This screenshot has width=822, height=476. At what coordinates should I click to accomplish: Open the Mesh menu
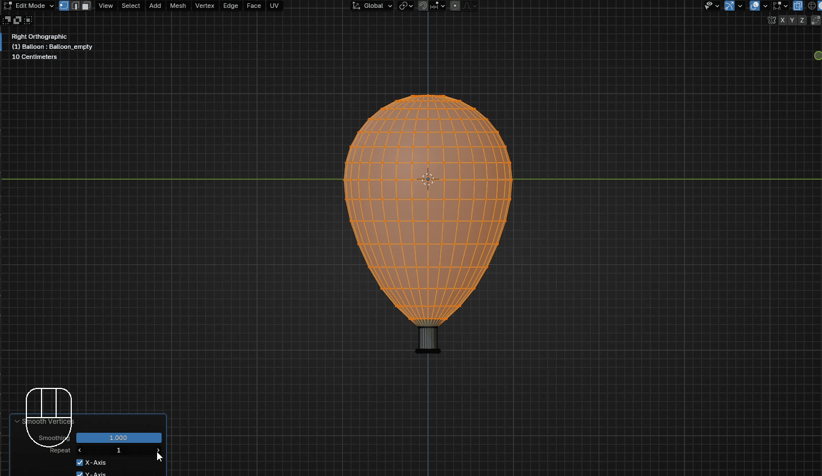pyautogui.click(x=178, y=6)
